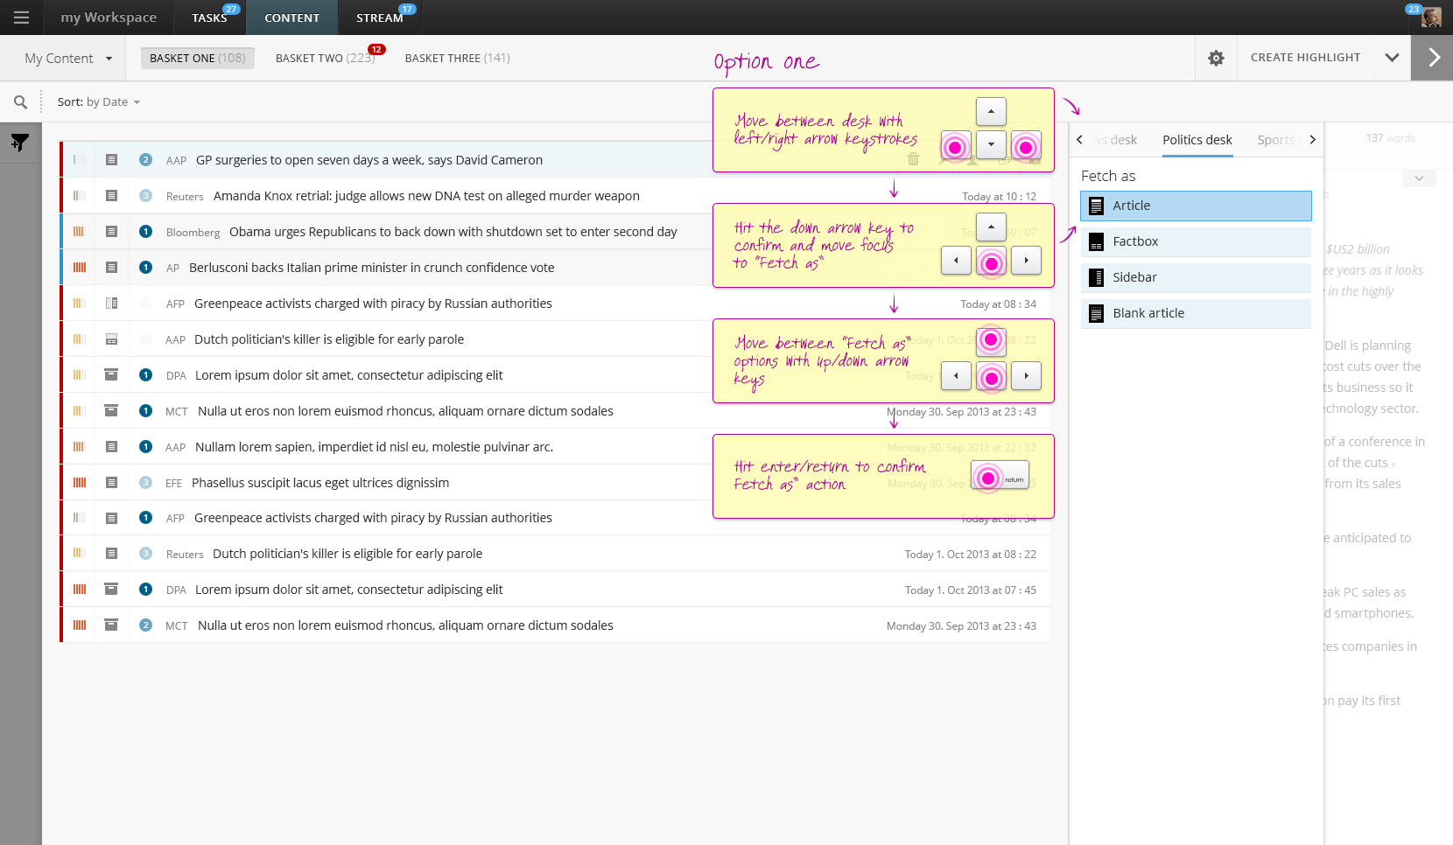Click the priority bars in the GP surgeries row
Viewport: 1453px width, 845px height.
coord(80,160)
